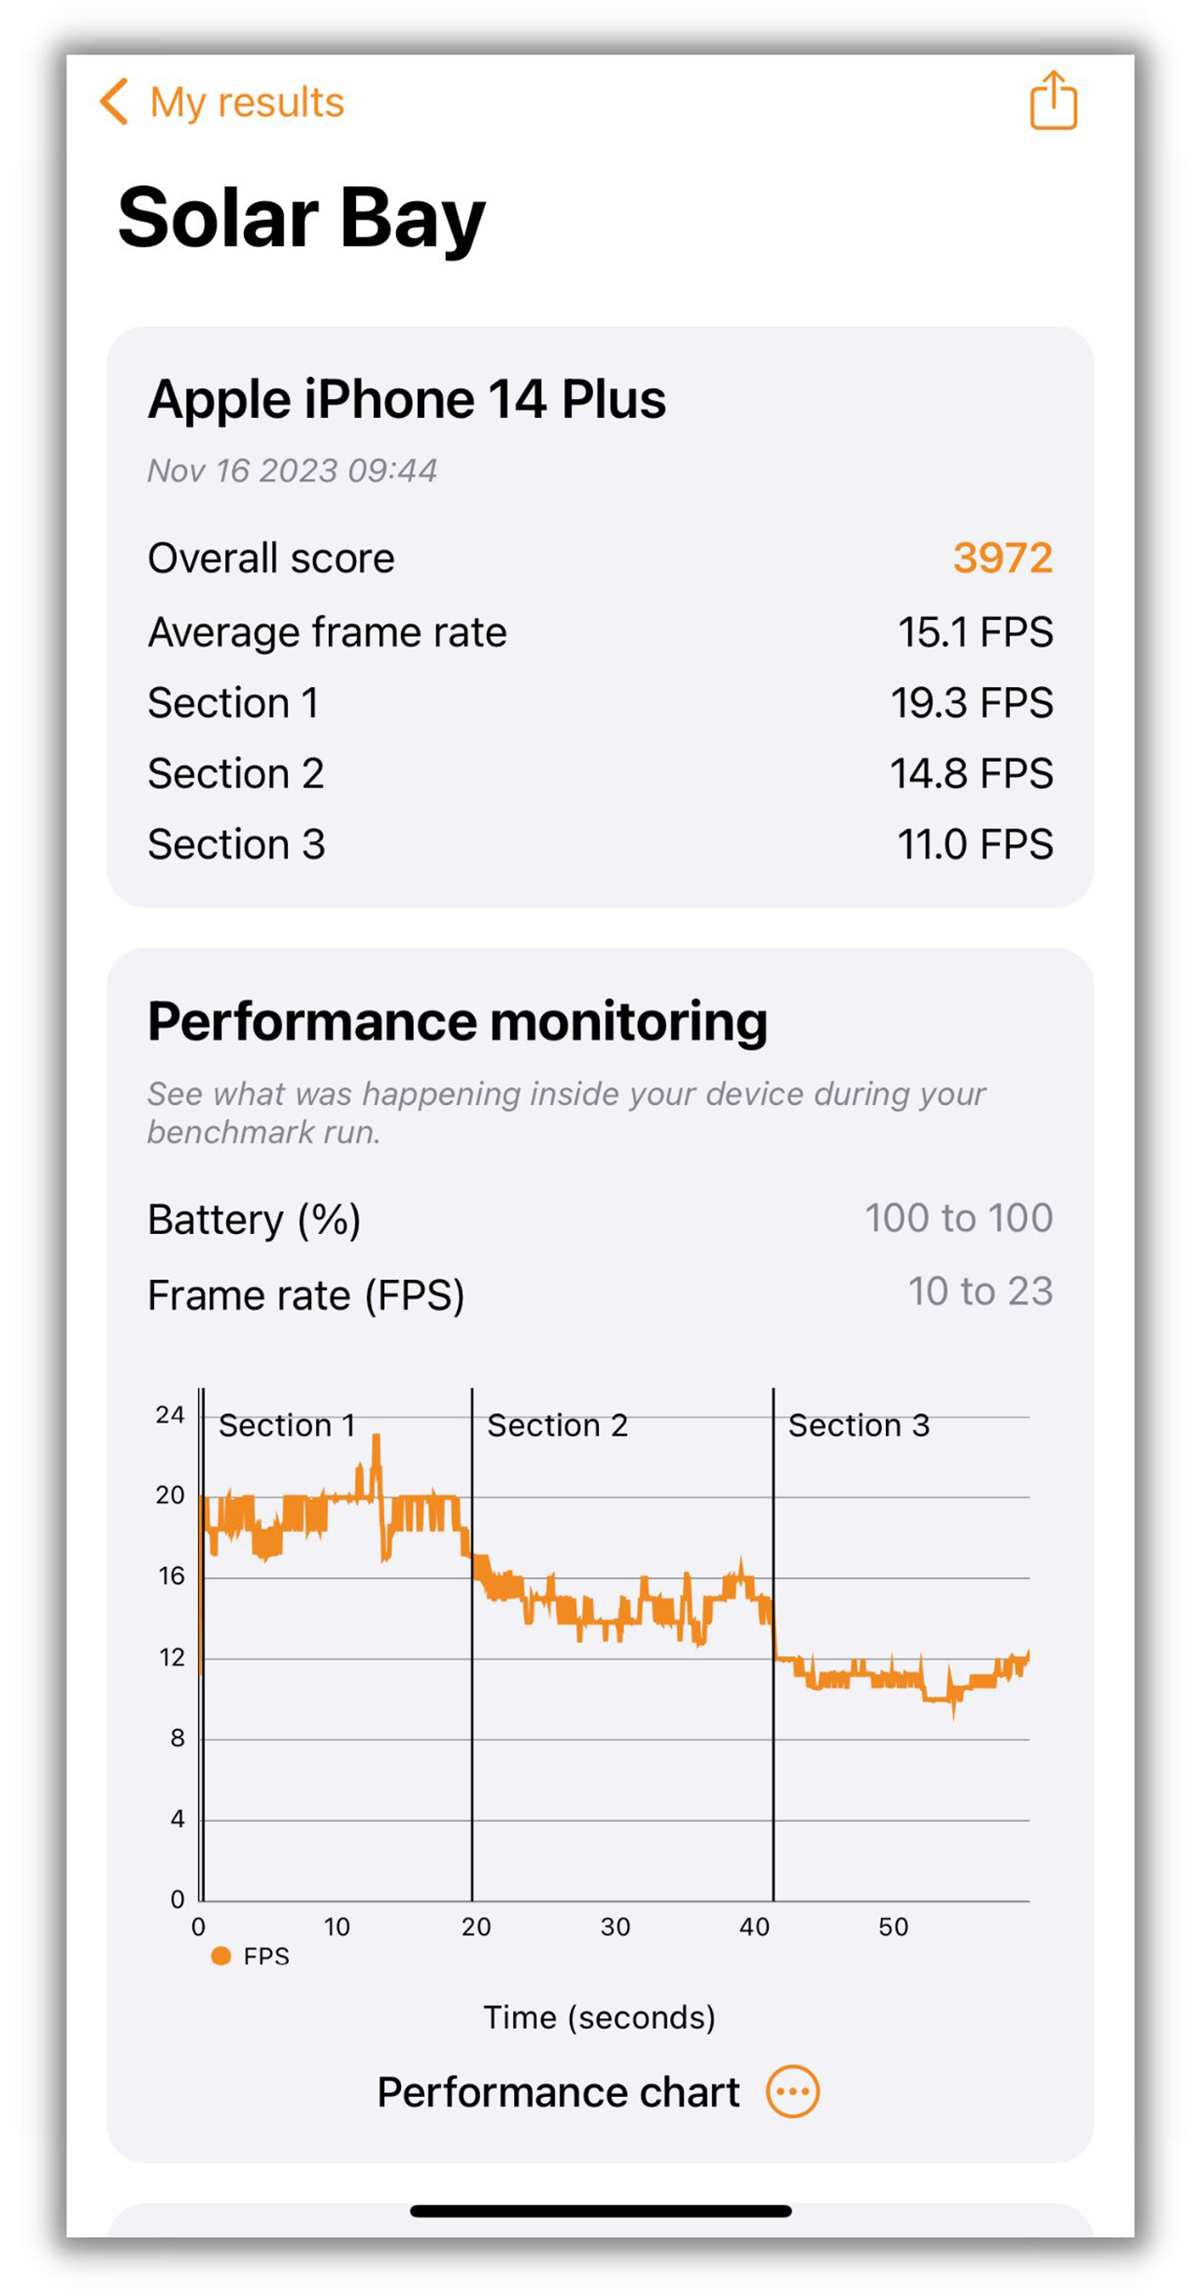Screen dimensions: 1196x2294
Task: Click the Nov 16 2023 date text
Action: click(292, 470)
